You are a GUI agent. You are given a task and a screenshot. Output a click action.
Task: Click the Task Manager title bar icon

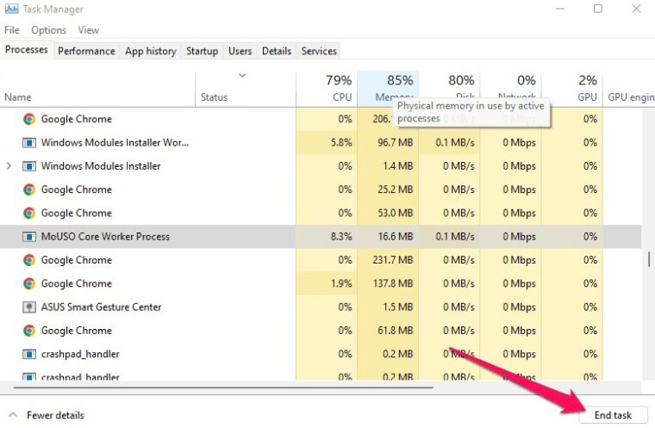(x=11, y=9)
